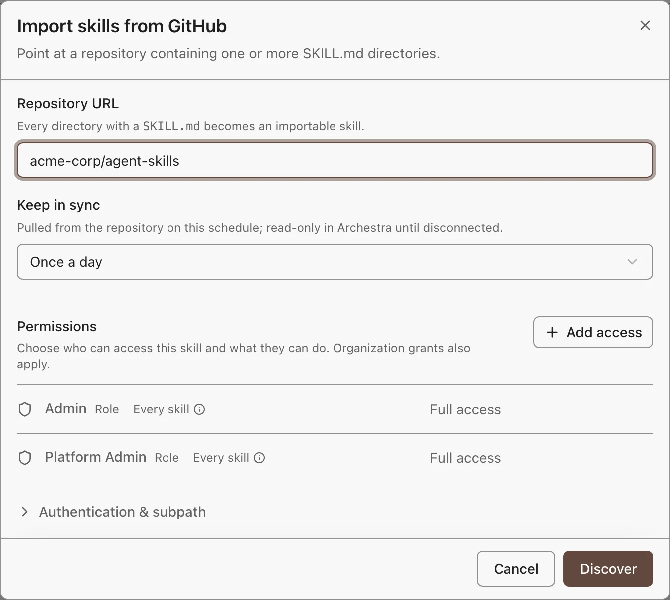670x600 pixels.
Task: Click the plus icon in Add access
Action: point(552,332)
